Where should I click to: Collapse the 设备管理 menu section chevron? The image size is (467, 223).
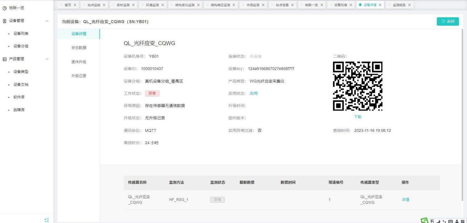(x=47, y=21)
